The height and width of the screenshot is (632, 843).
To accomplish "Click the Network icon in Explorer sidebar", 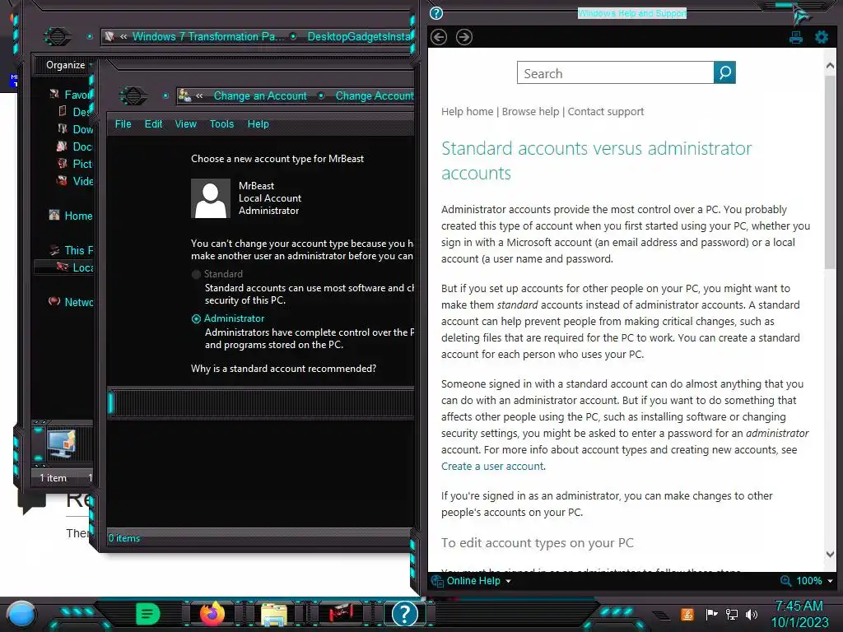I will 54,301.
